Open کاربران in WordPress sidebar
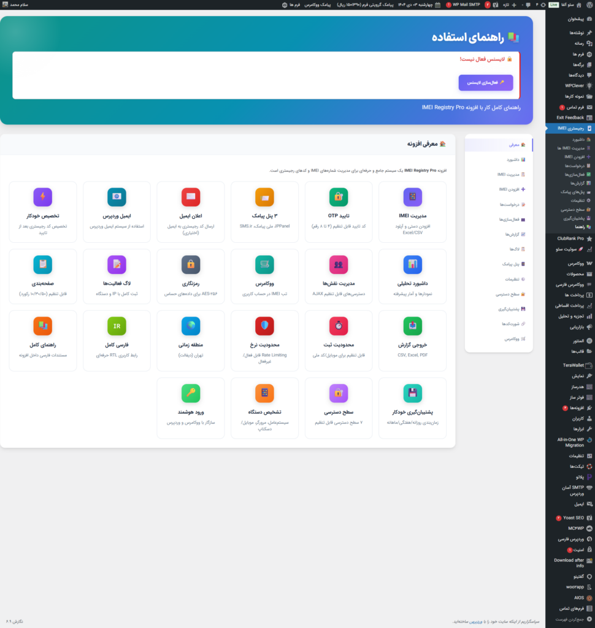595x628 pixels. [x=570, y=418]
